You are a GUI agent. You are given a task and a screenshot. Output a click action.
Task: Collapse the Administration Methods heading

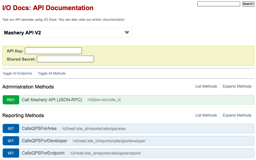pos(28,87)
